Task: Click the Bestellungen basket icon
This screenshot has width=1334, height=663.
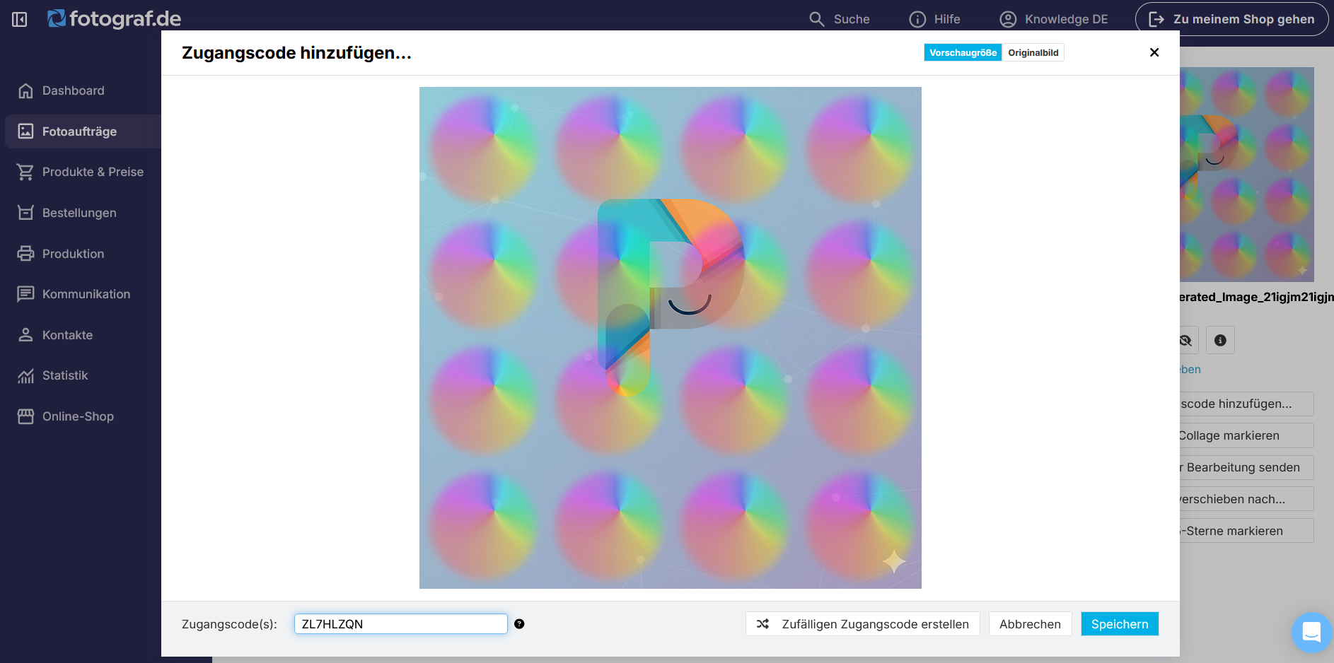Action: click(x=25, y=213)
